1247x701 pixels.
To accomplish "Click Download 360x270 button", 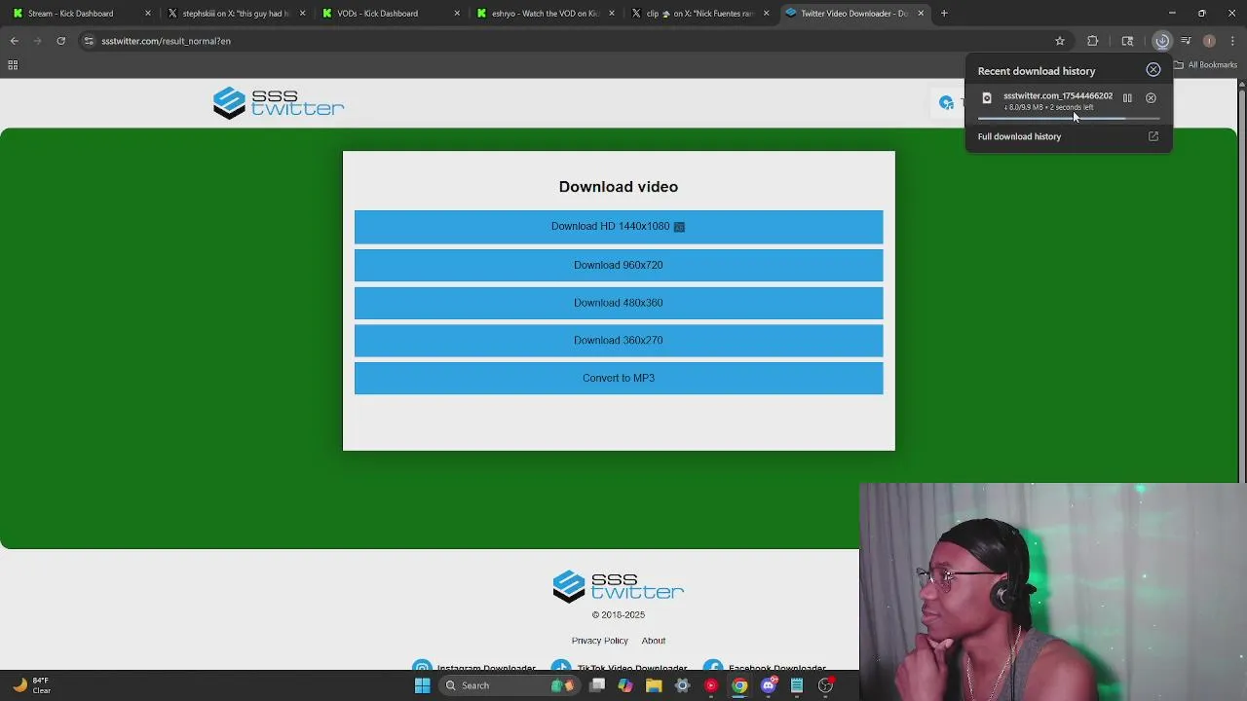I will 619,341.
